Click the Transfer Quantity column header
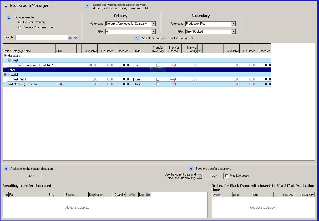Viewport: 319px width, 221px height. [x=190, y=49]
